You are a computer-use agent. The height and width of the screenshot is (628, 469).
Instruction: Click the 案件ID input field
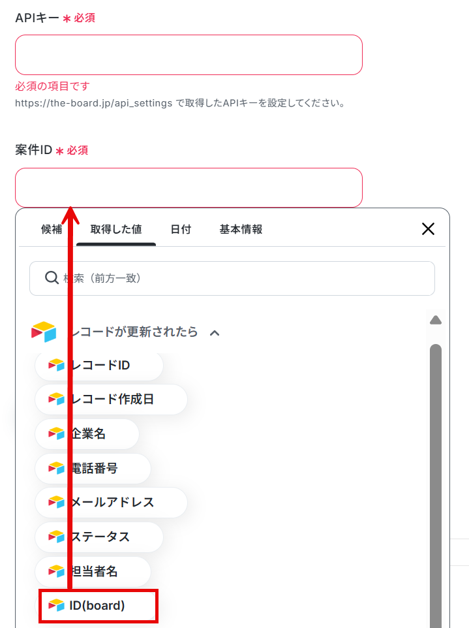[x=189, y=187]
